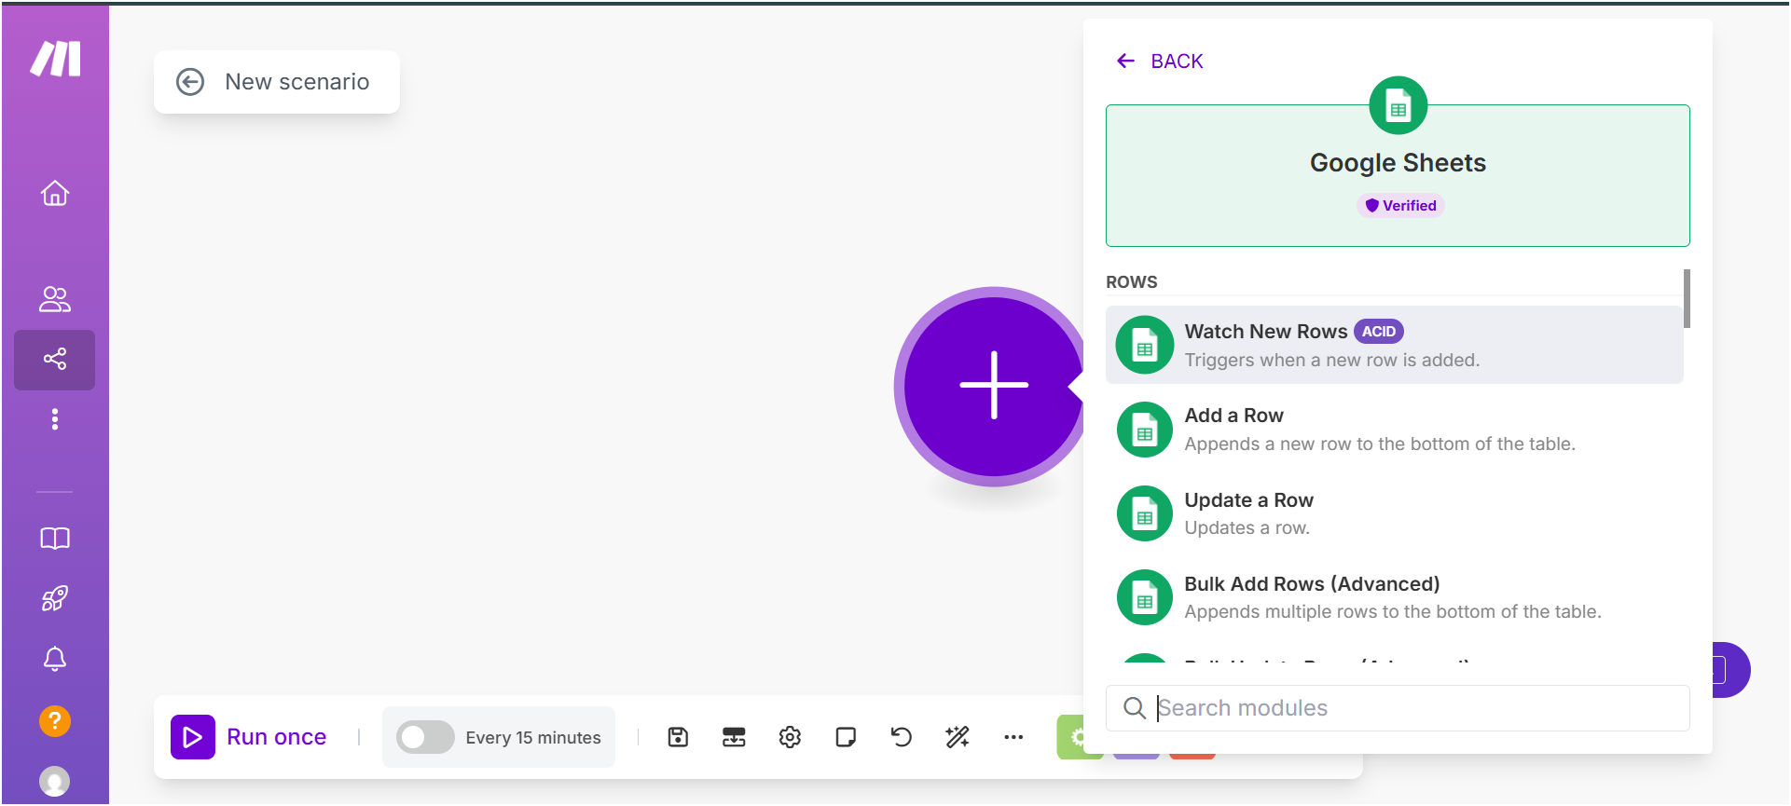
Task: Open the user profile avatar
Action: coord(55,781)
